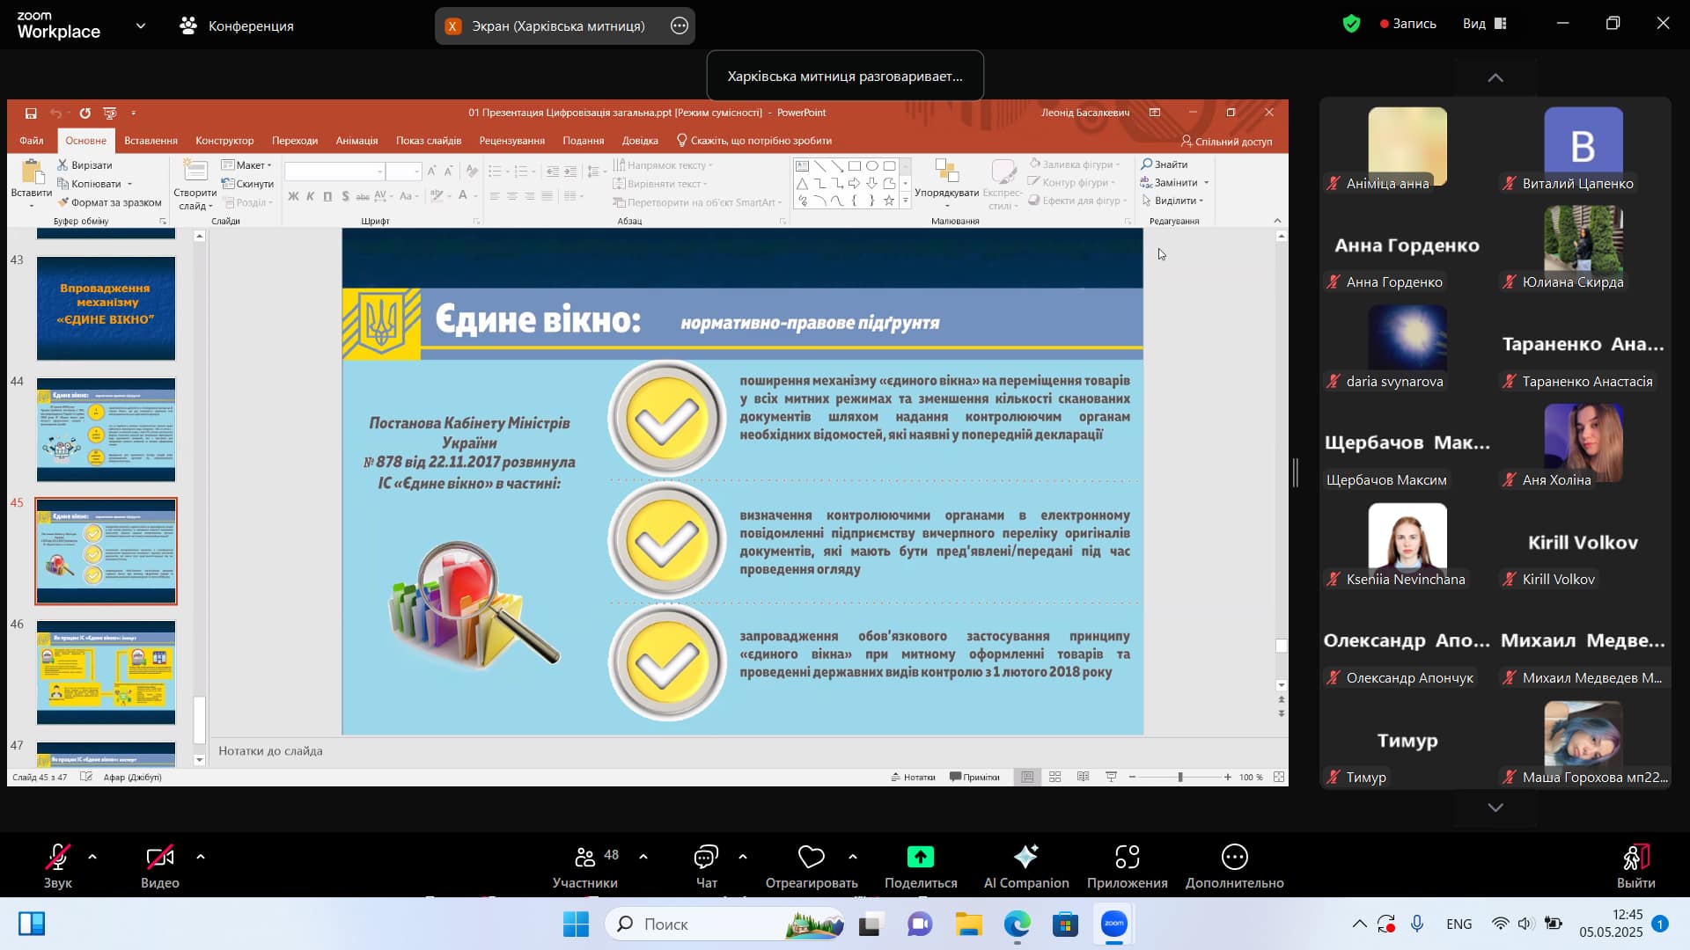Toggle underline formatting button
This screenshot has width=1690, height=950.
coord(327,196)
